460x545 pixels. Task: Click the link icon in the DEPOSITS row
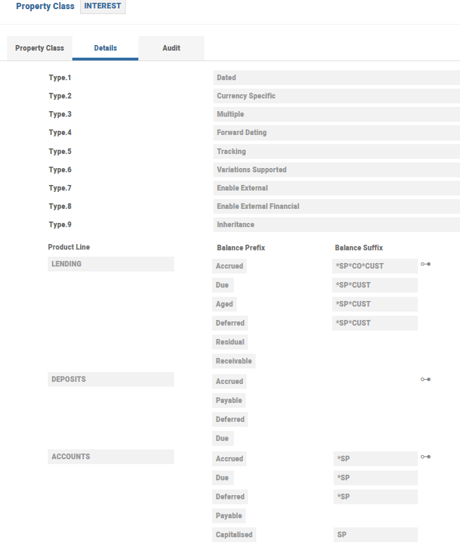click(426, 380)
